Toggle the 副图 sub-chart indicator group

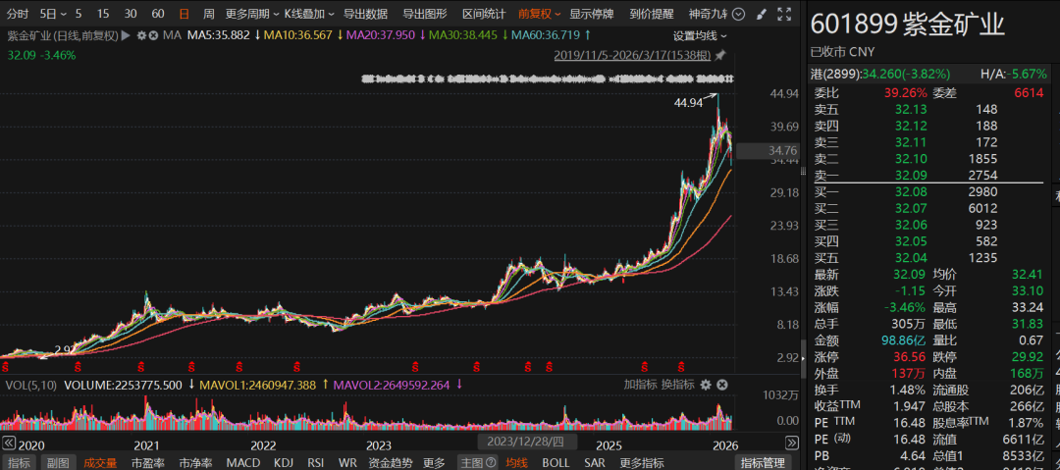coord(58,463)
